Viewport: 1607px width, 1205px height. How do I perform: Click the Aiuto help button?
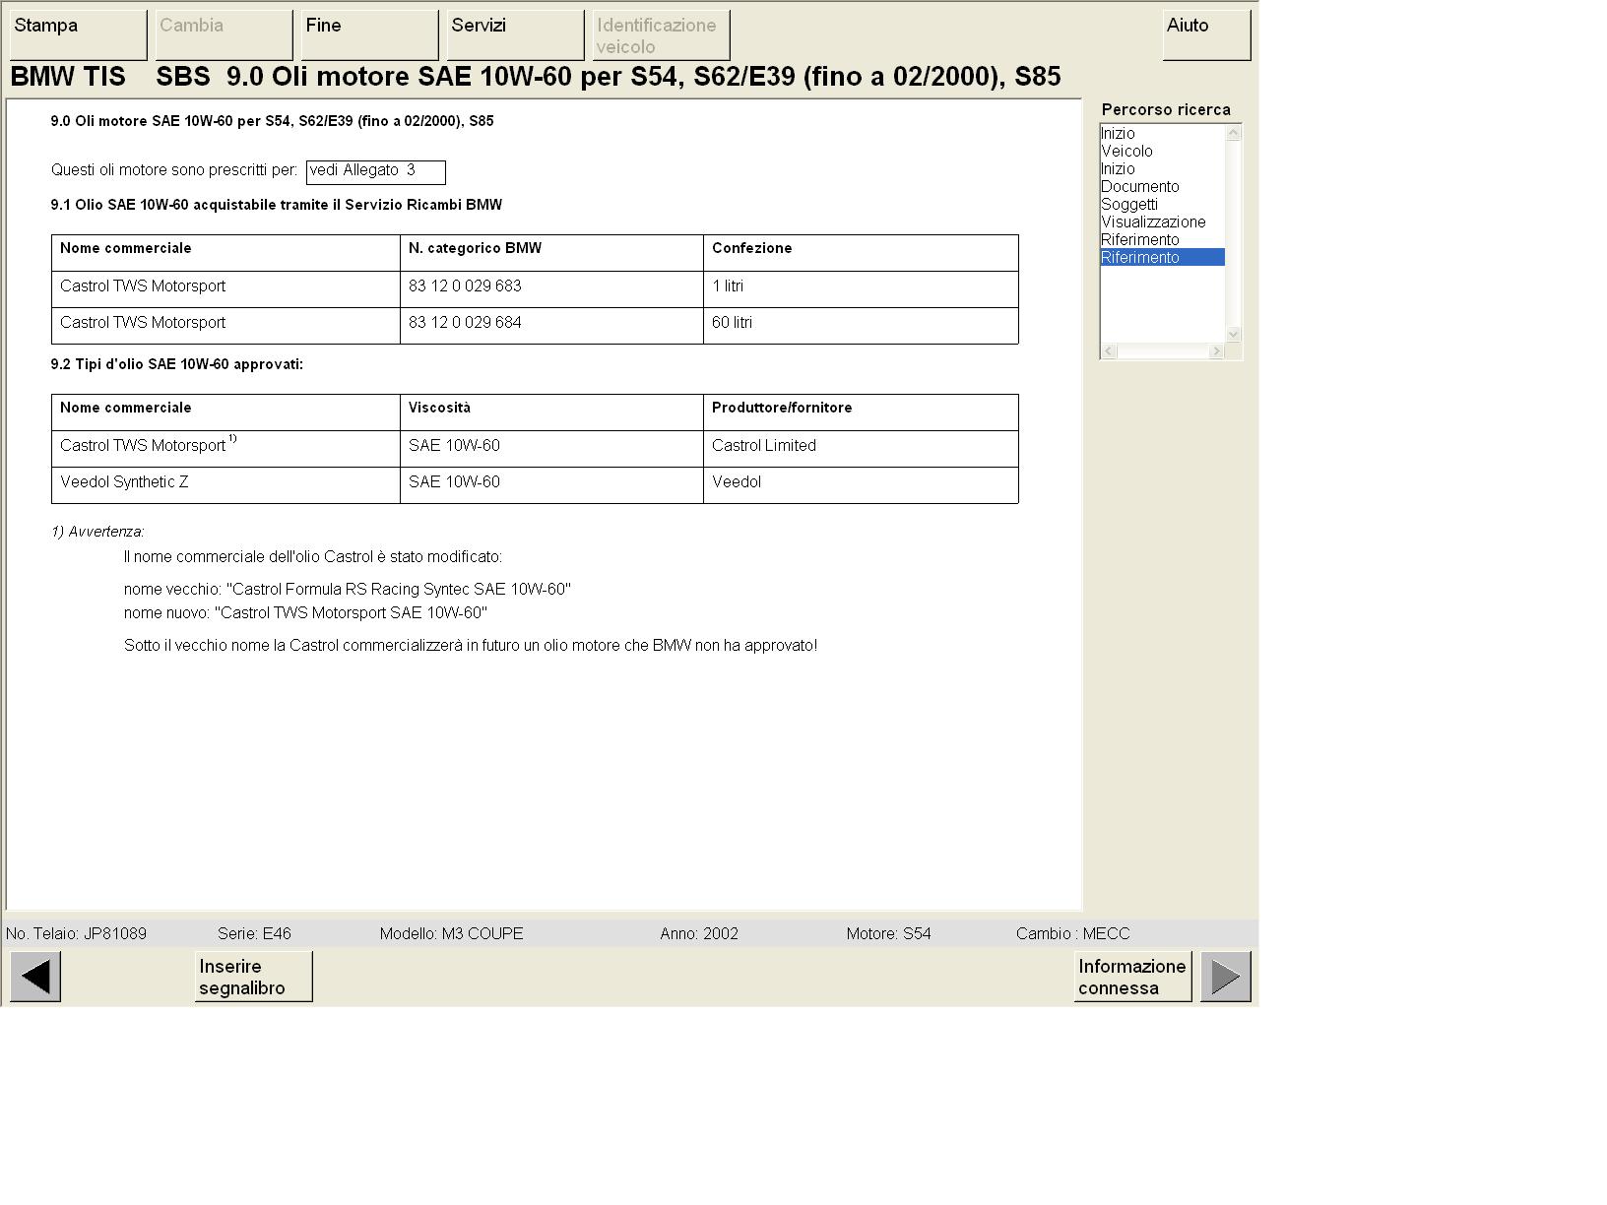[1207, 35]
